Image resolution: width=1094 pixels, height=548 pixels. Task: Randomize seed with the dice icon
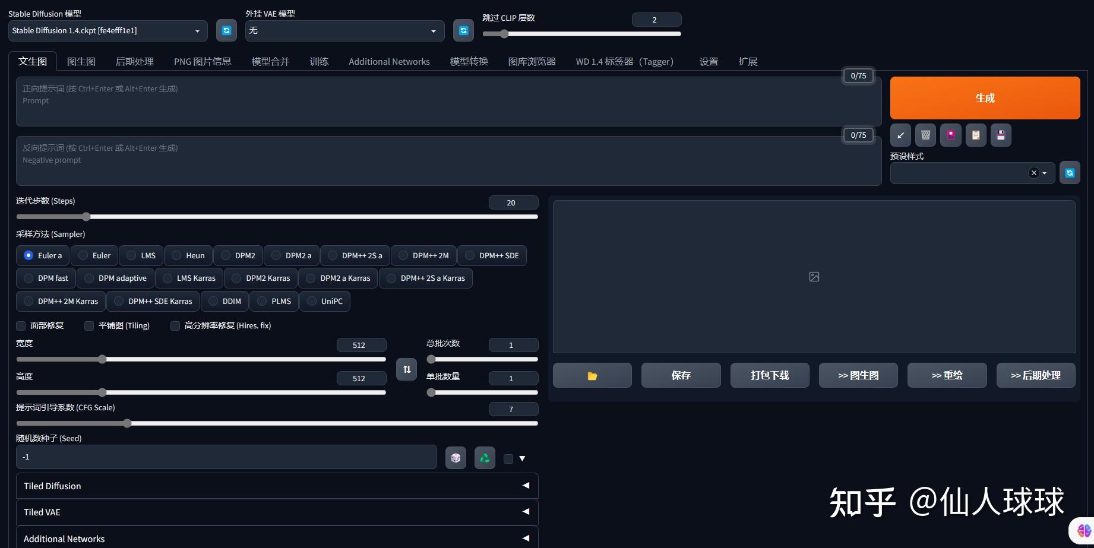click(456, 458)
